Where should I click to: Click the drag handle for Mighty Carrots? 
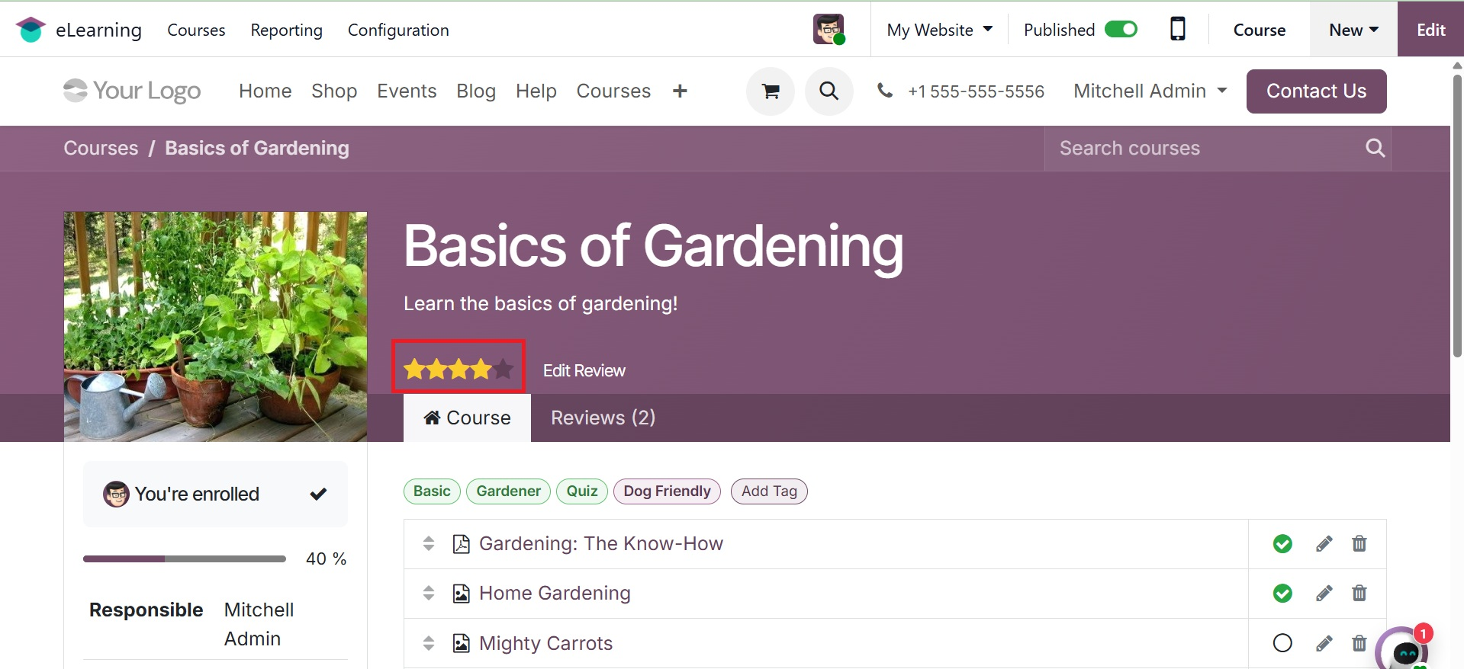(x=429, y=643)
